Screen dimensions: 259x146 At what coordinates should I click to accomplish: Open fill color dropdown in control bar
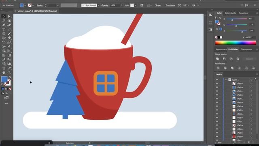coord(25,5)
